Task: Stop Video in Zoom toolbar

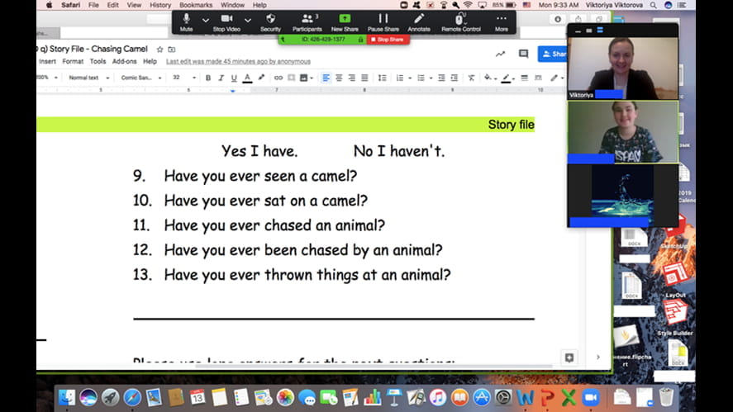Action: (x=226, y=21)
